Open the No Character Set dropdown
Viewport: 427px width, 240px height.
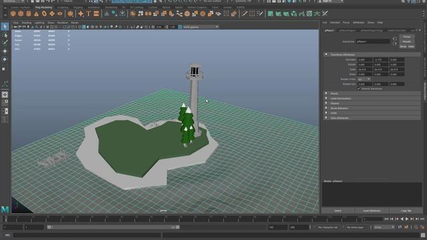(x=328, y=227)
